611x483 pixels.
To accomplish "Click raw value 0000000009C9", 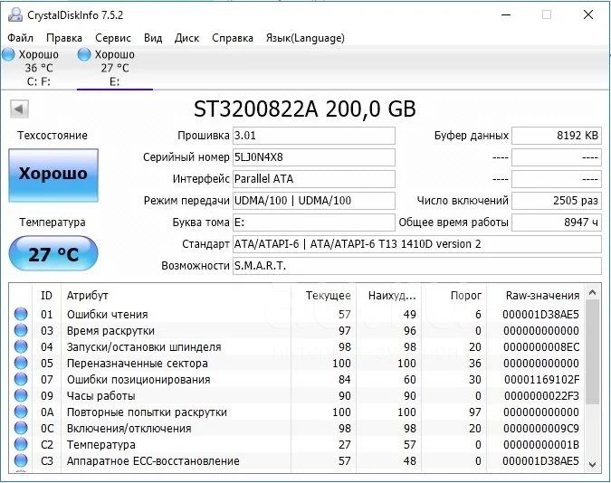I will pos(541,429).
